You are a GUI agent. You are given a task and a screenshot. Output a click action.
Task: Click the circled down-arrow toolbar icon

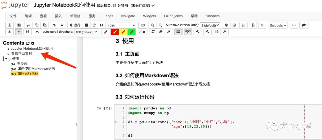coord(234,25)
